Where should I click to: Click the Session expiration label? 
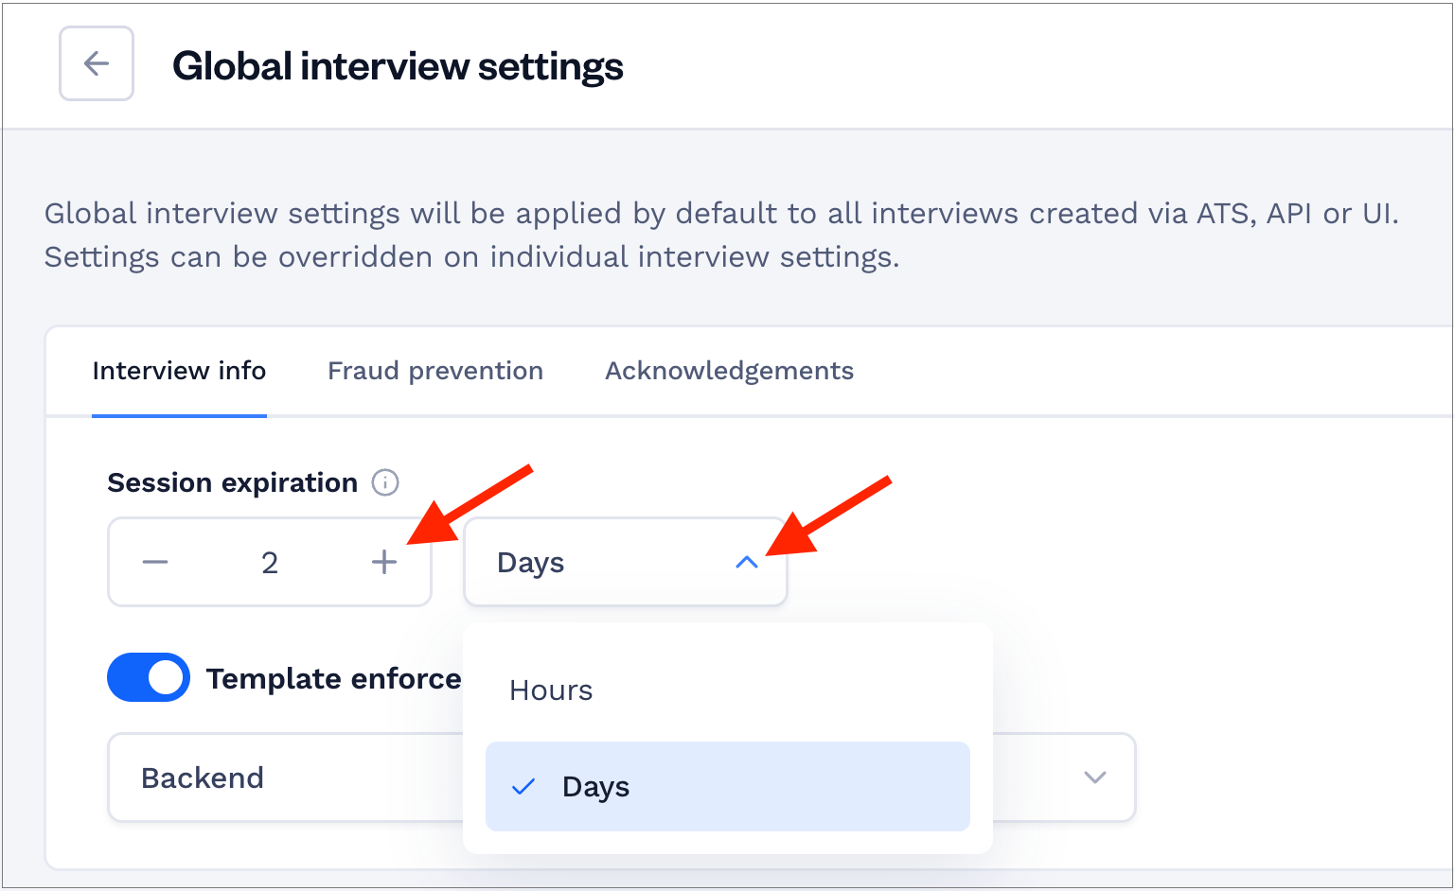233,482
